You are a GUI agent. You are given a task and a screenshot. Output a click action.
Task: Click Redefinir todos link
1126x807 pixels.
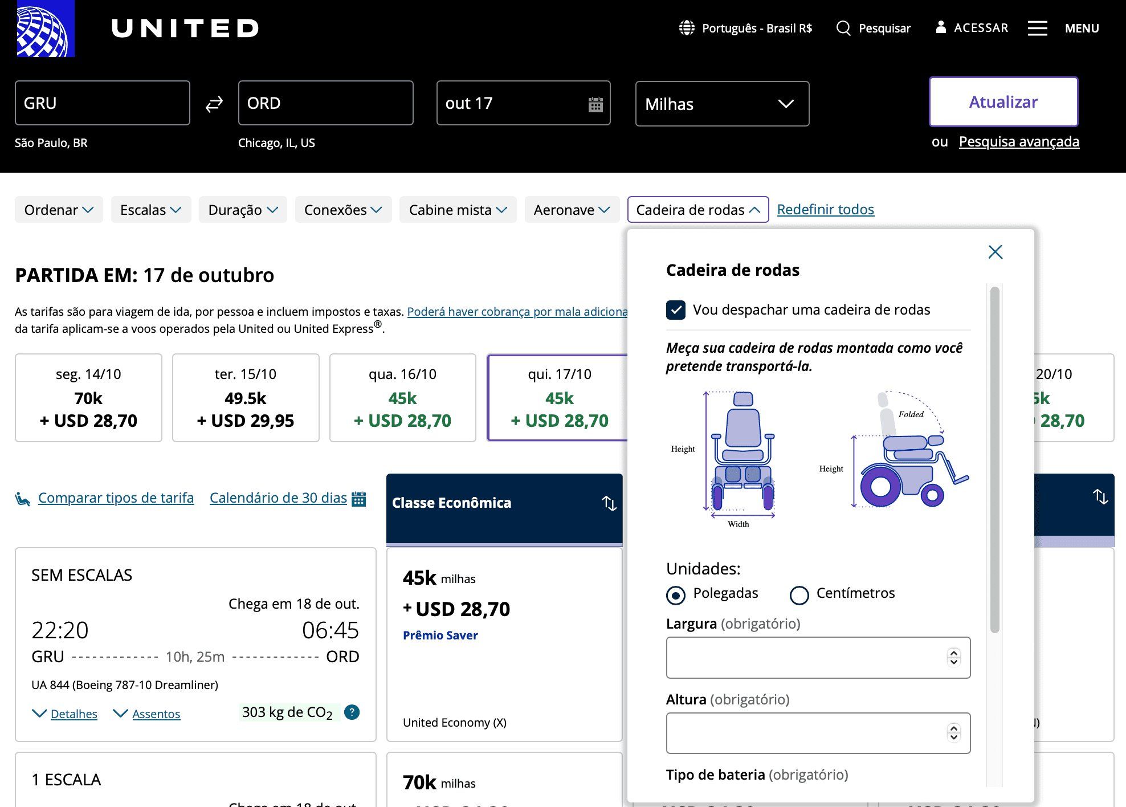pos(825,209)
